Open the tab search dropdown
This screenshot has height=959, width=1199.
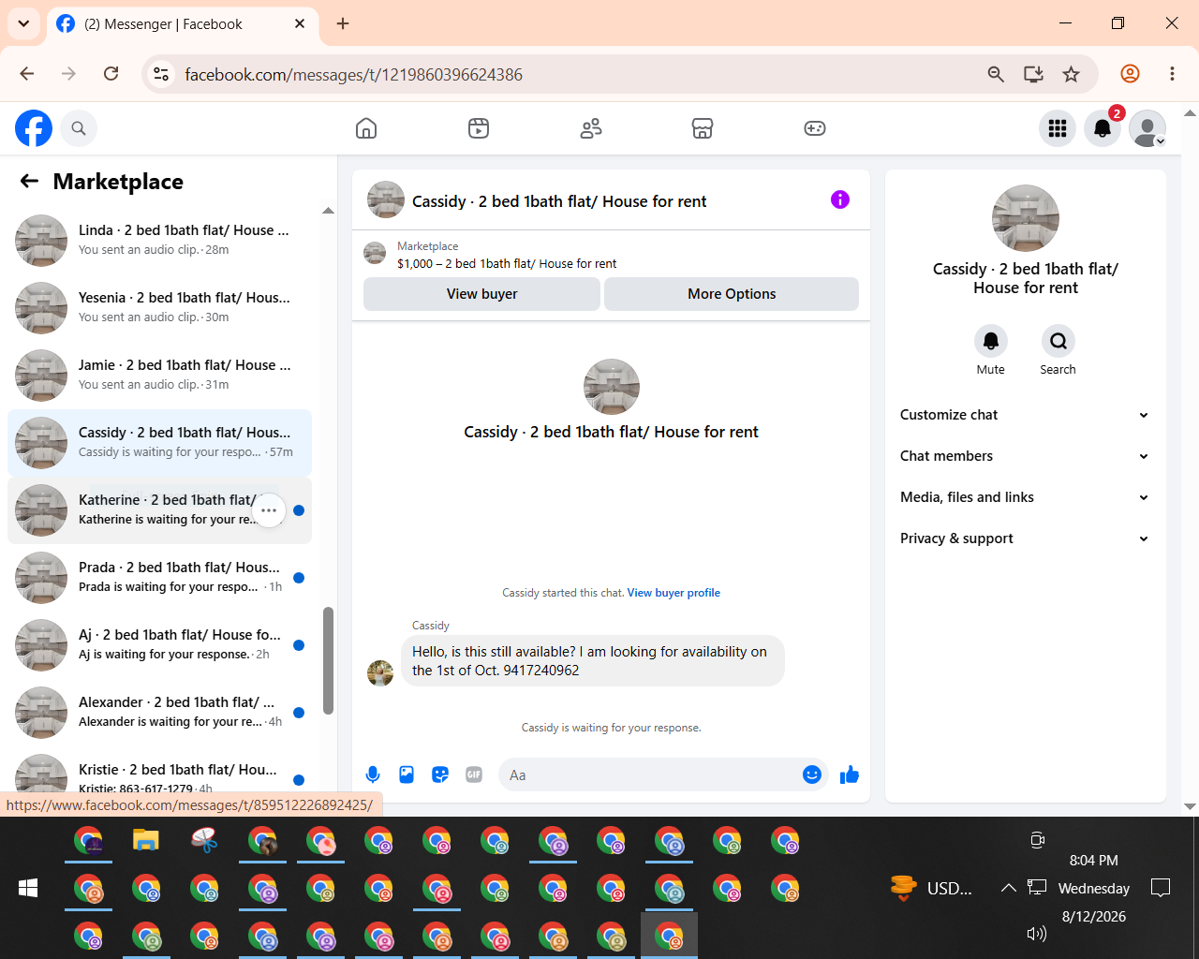[23, 23]
